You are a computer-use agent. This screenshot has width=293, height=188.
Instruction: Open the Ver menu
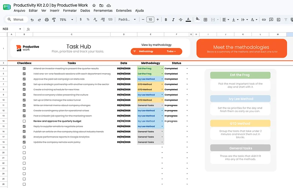[x=44, y=10]
